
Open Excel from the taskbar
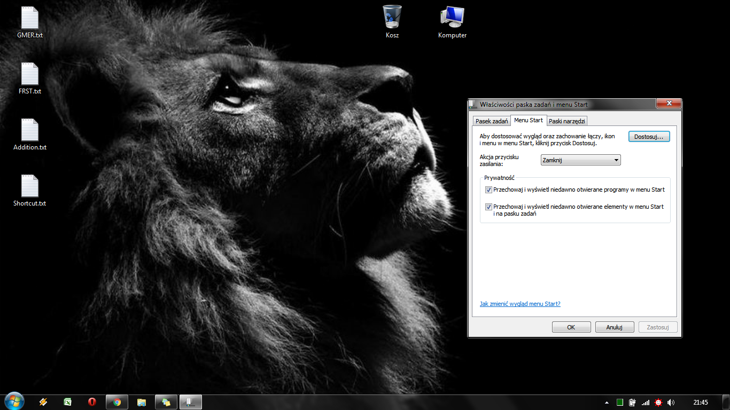68,402
